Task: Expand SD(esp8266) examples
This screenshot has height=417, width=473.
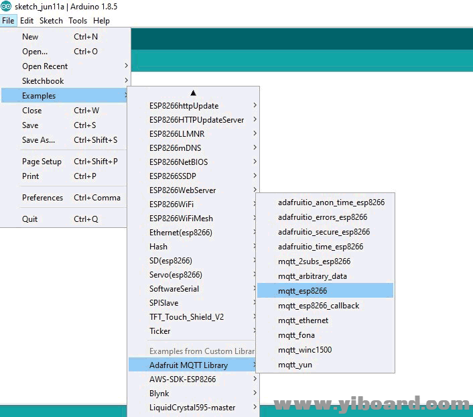Action: pyautogui.click(x=192, y=261)
